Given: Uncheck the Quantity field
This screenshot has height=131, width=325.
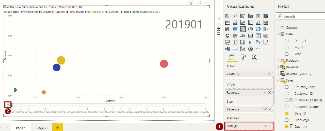Looking at the screenshot, I should point(287,126).
